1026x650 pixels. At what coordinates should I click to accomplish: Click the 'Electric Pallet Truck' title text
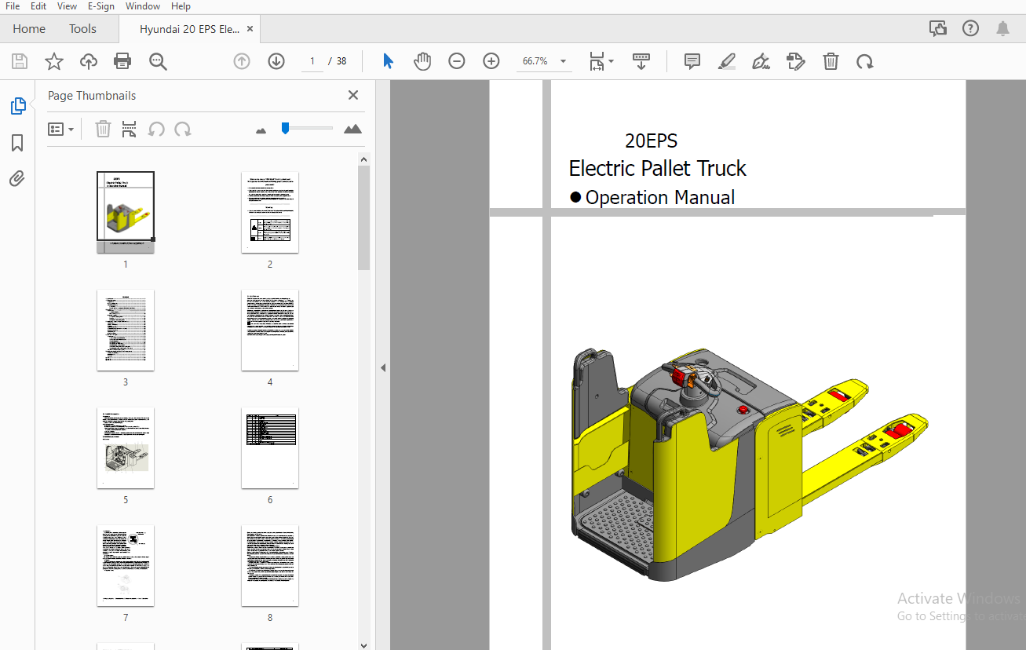click(657, 168)
